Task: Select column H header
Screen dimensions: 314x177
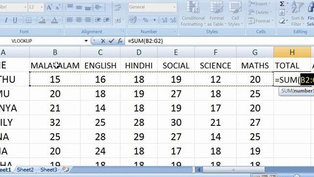Action: click(292, 52)
